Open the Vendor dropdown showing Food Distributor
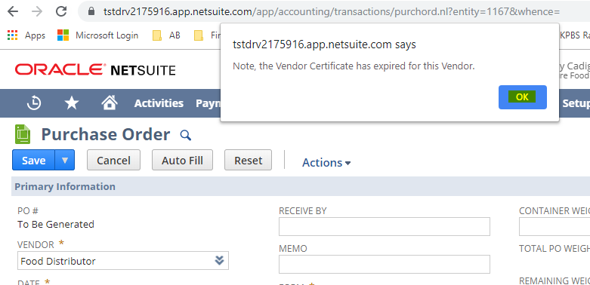The image size is (590, 285). [123, 261]
